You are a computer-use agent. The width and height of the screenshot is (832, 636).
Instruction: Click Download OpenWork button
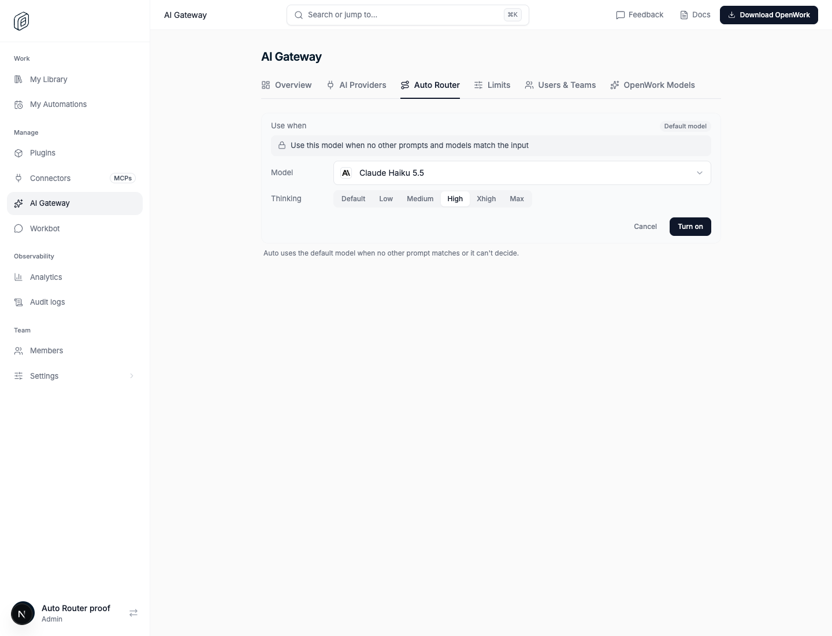(769, 15)
